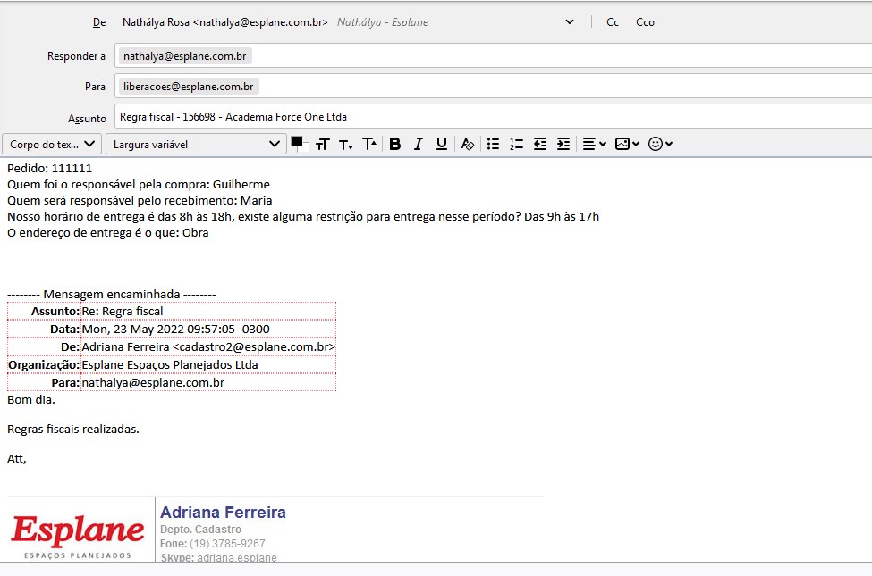This screenshot has height=576, width=872.
Task: Show the Cco address field
Action: (x=645, y=22)
